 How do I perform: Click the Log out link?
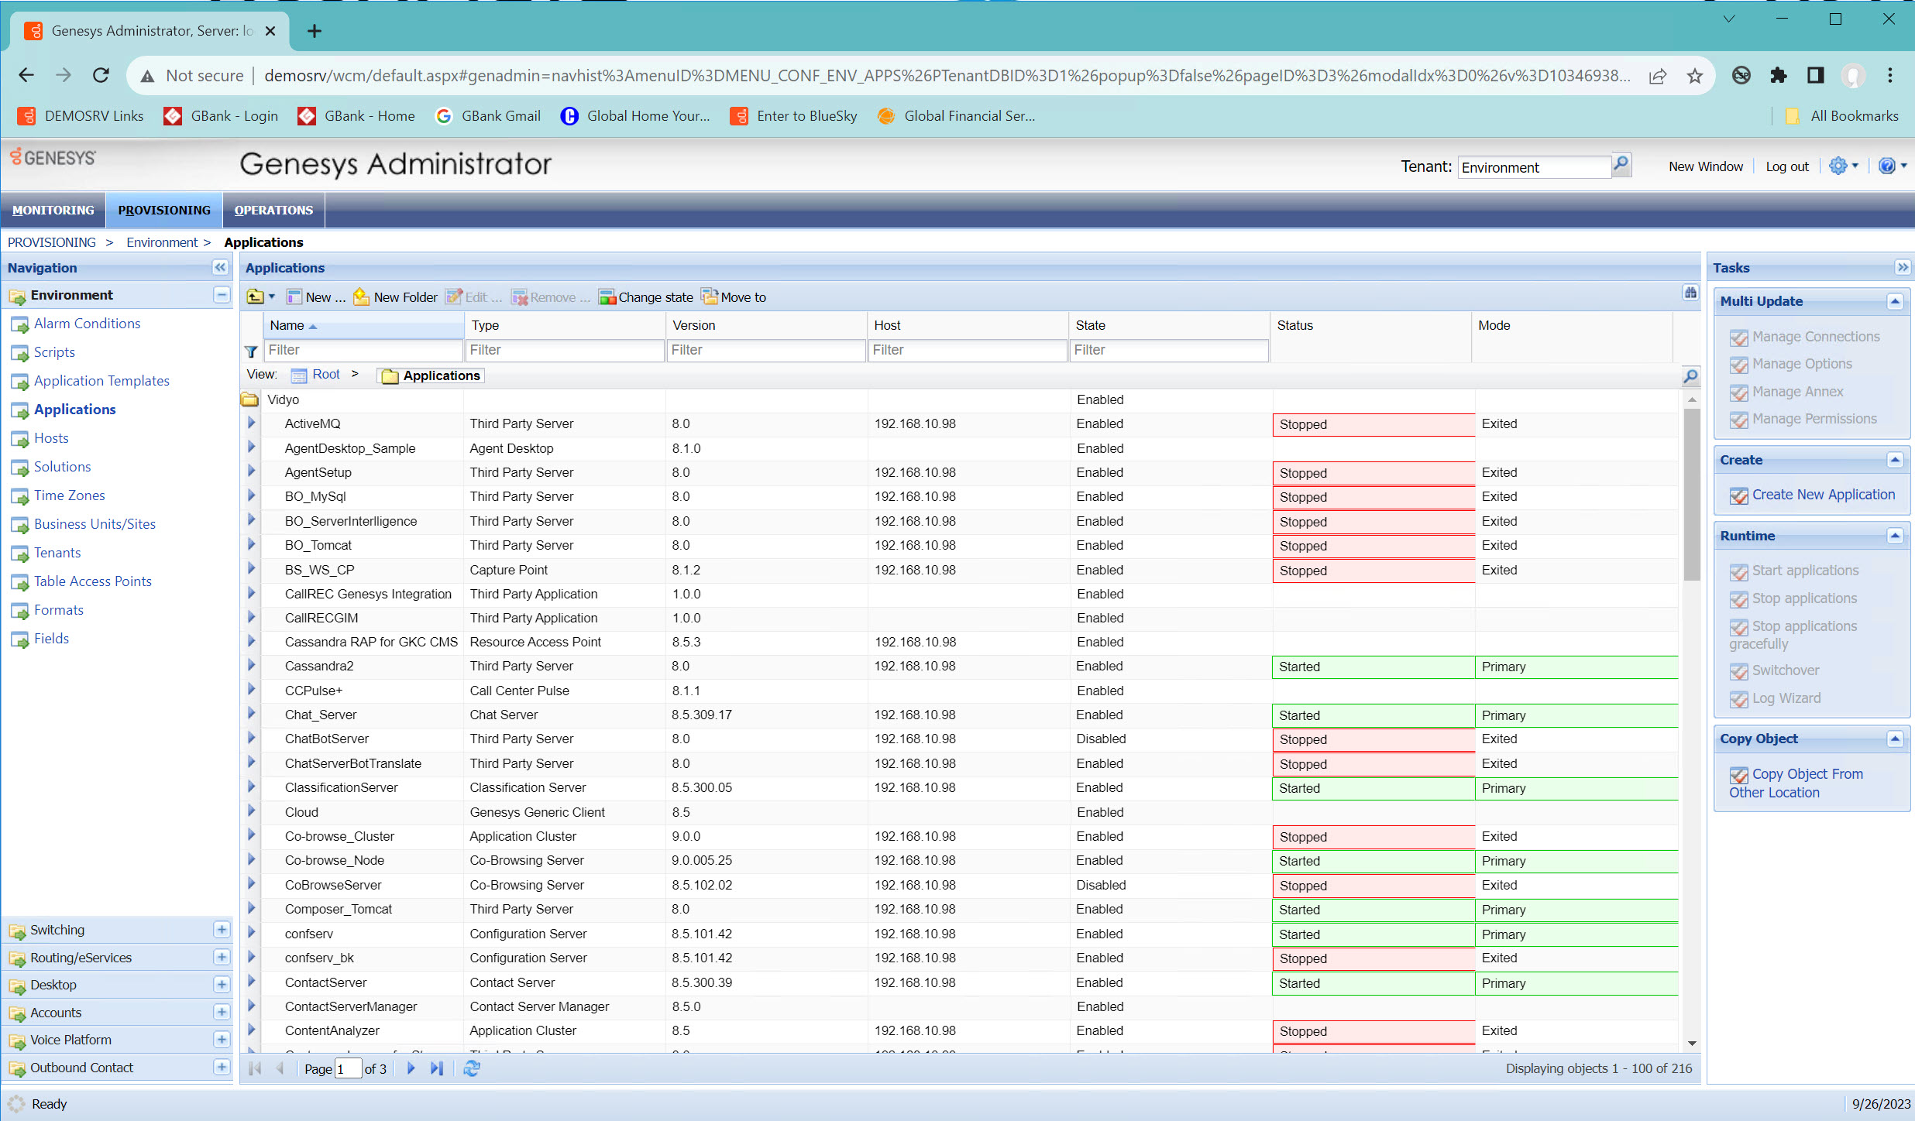[x=1787, y=166]
